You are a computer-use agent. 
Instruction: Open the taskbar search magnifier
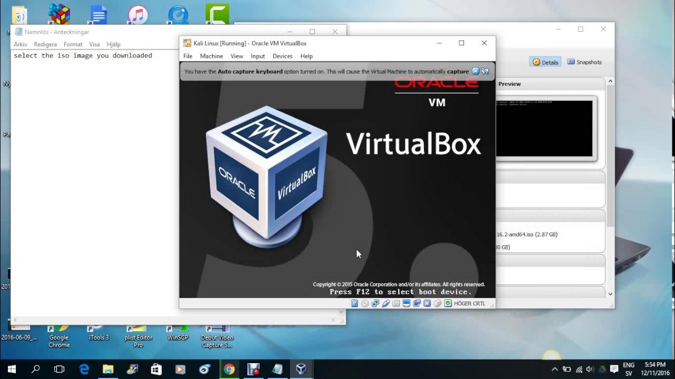pos(36,369)
